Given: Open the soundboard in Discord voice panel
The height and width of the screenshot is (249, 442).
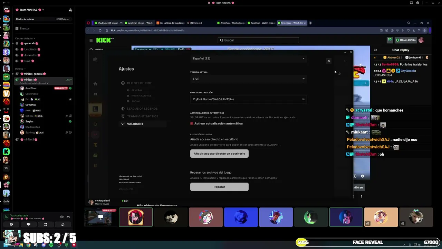Looking at the screenshot, I should (x=63, y=224).
